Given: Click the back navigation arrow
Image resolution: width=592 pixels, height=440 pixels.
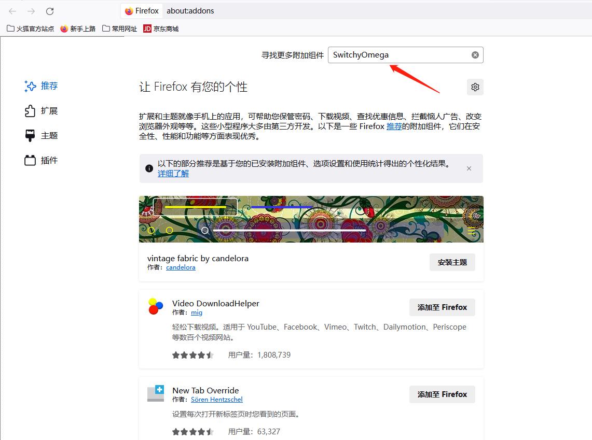Looking at the screenshot, I should 11,10.
